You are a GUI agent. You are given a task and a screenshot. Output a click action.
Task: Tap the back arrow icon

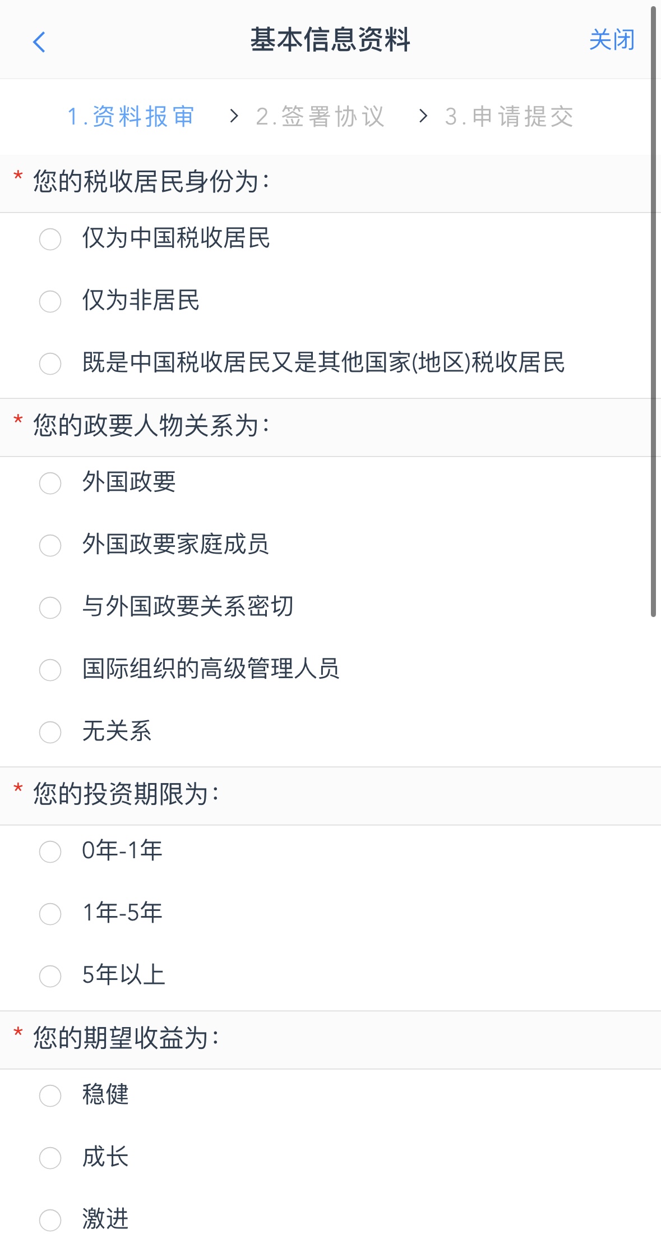39,42
